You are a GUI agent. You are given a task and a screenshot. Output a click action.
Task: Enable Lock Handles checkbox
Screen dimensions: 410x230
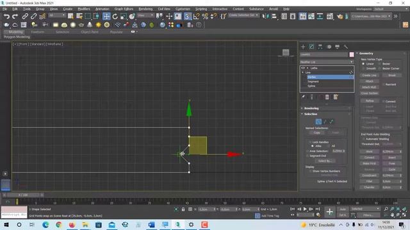coord(310,142)
